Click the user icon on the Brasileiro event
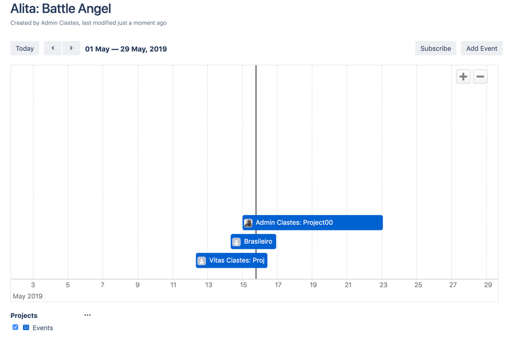The image size is (513, 337). [236, 241]
